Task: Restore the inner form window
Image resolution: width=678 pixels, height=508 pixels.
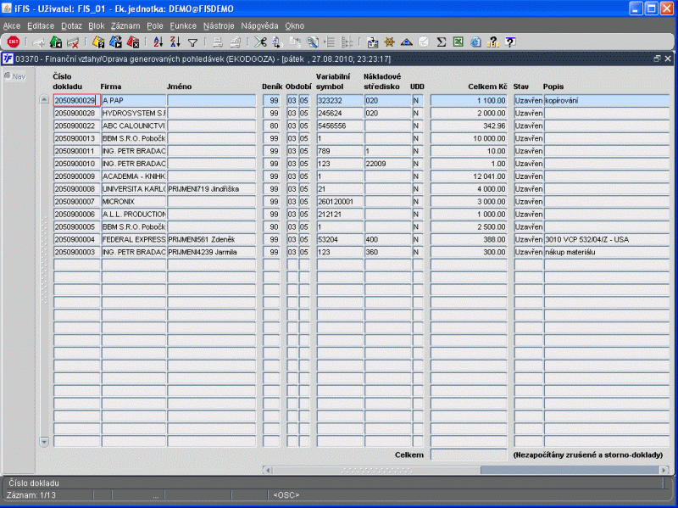Action: [x=658, y=59]
